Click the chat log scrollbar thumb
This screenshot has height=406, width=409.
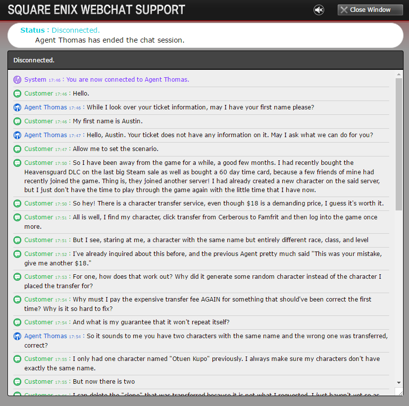399,144
